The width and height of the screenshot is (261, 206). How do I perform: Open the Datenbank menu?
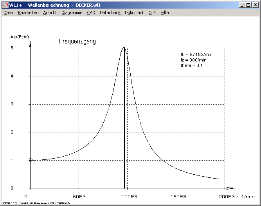[x=110, y=13]
